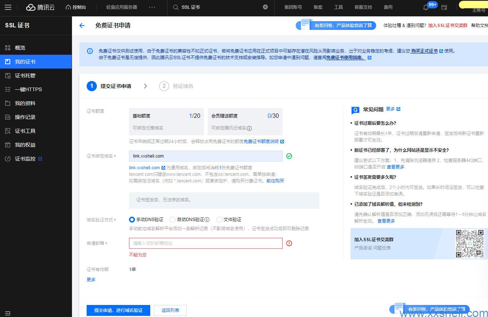Viewport: 488px width, 317px height.
Task: Click the back arrow beside 免费证书申请
Action: point(82,26)
